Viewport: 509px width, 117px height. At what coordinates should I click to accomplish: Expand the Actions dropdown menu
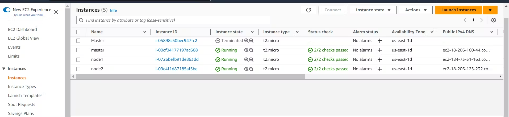coord(416,10)
